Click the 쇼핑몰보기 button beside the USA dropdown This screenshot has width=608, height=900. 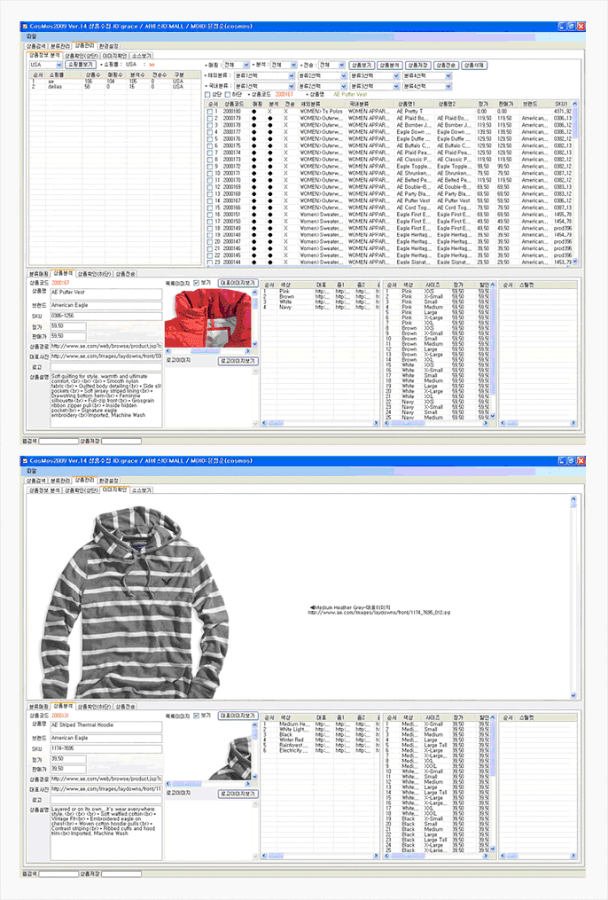click(x=81, y=65)
